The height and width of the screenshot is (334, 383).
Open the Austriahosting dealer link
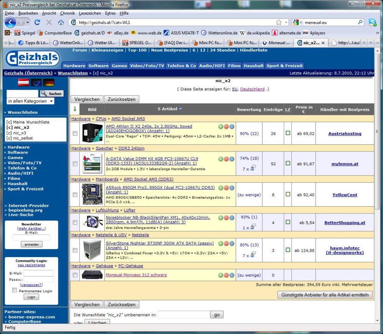click(x=345, y=134)
